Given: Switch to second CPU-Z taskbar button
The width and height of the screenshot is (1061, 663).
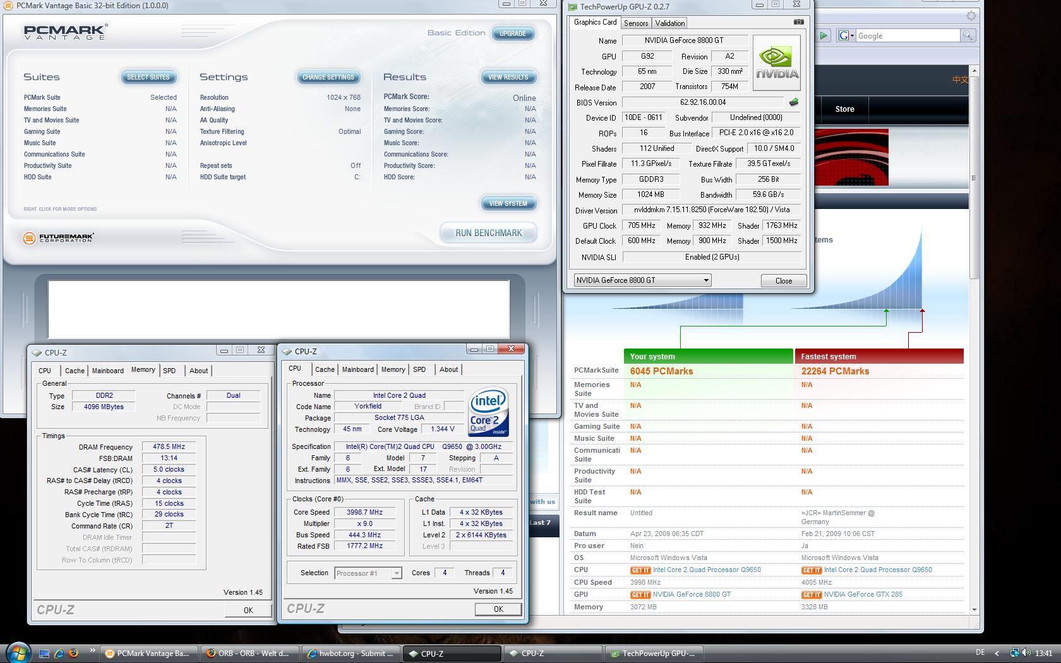Looking at the screenshot, I should [x=553, y=654].
